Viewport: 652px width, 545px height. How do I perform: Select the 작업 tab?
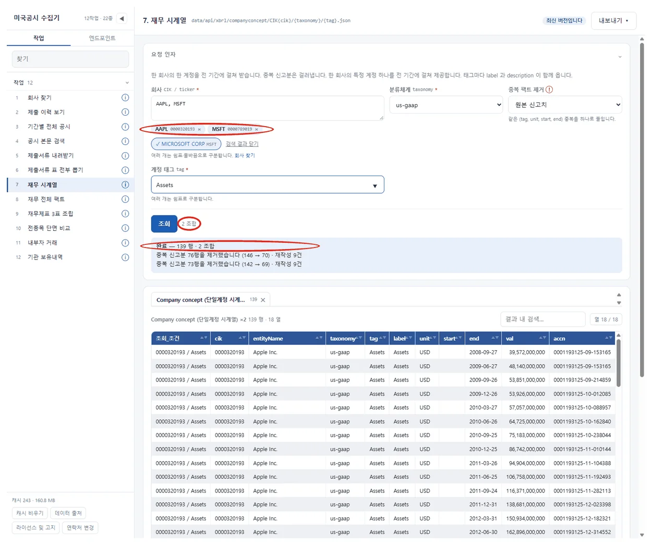tap(39, 38)
